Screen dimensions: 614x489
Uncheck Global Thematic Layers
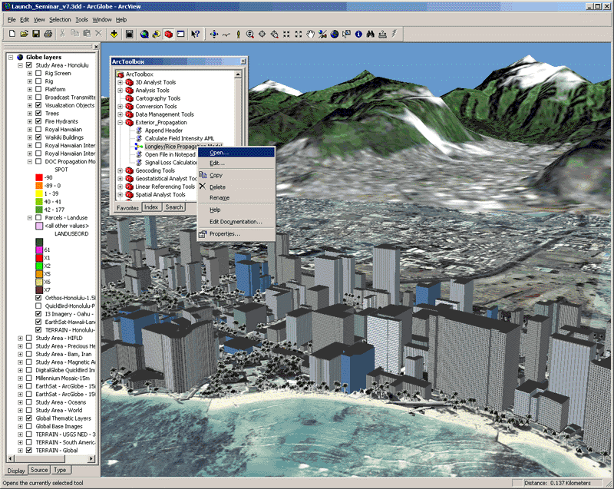[x=29, y=418]
